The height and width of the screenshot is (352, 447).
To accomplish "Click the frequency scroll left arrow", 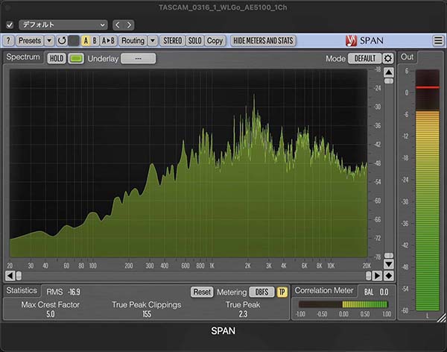I will tap(10, 276).
